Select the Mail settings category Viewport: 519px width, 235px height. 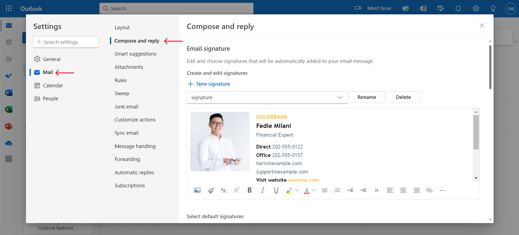tap(43, 72)
